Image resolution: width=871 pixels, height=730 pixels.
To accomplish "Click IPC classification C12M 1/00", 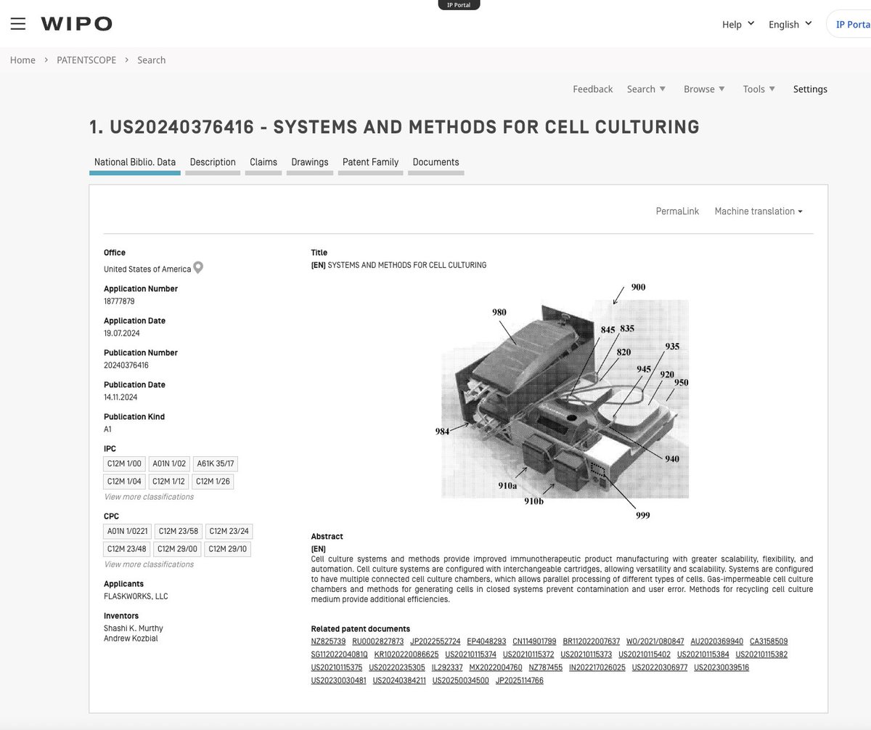I will (125, 463).
